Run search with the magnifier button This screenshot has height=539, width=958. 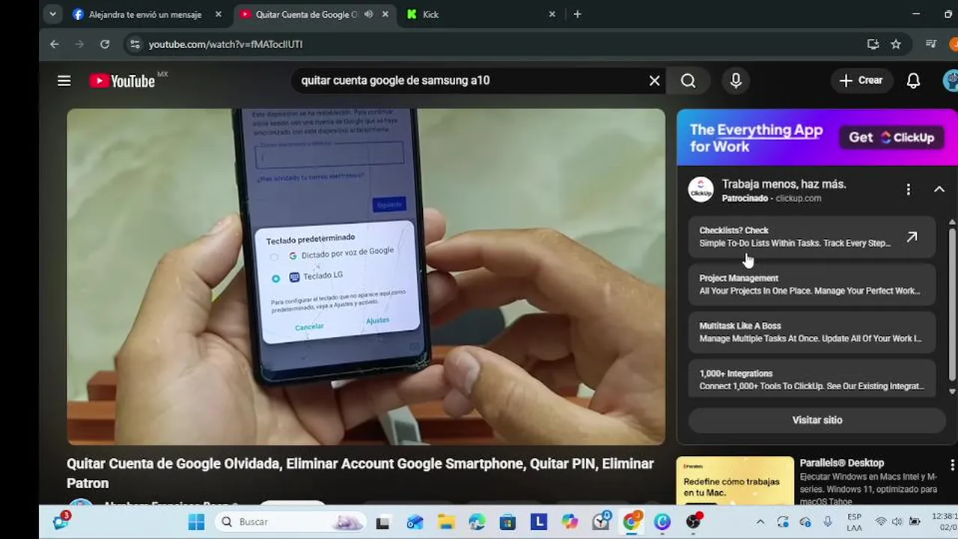688,81
